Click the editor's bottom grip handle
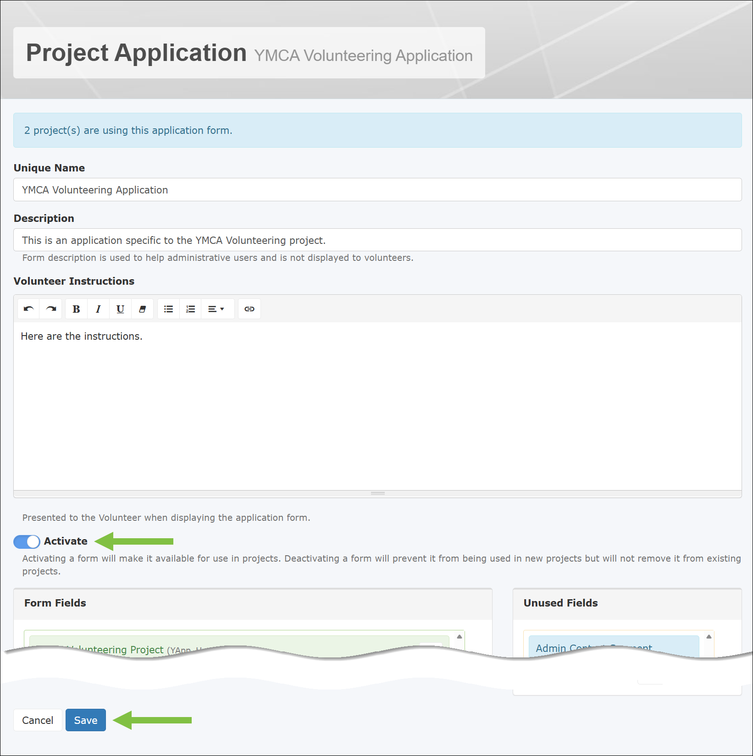 pos(377,494)
